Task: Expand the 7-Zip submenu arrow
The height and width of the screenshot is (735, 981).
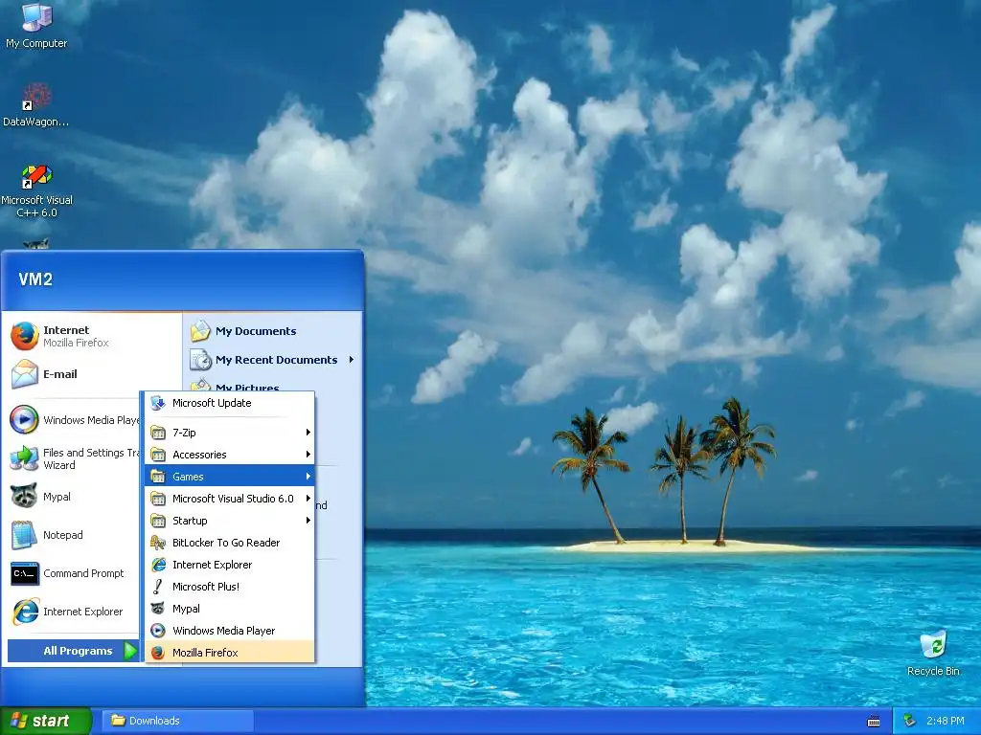Action: 308,433
